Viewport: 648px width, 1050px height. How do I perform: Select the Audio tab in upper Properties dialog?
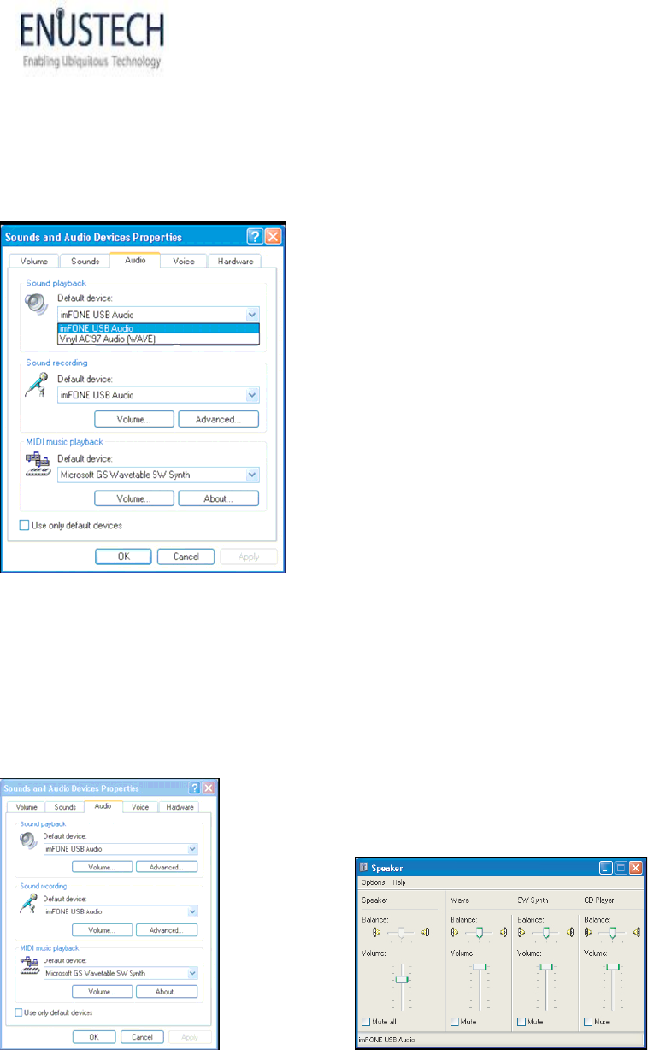[135, 259]
